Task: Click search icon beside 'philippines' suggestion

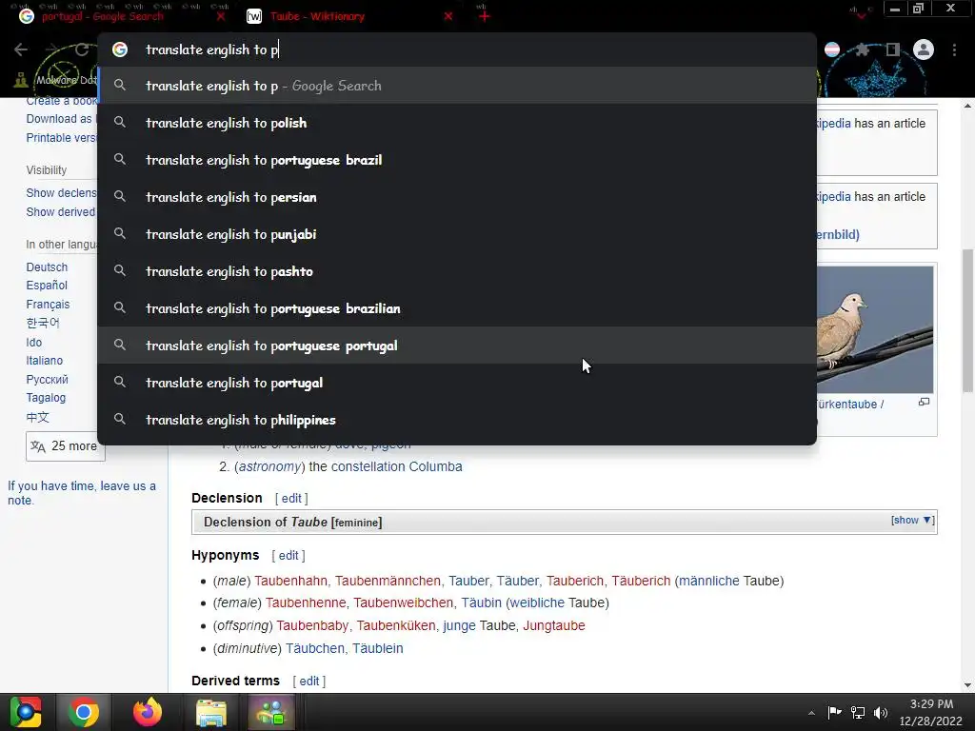Action: click(x=120, y=420)
